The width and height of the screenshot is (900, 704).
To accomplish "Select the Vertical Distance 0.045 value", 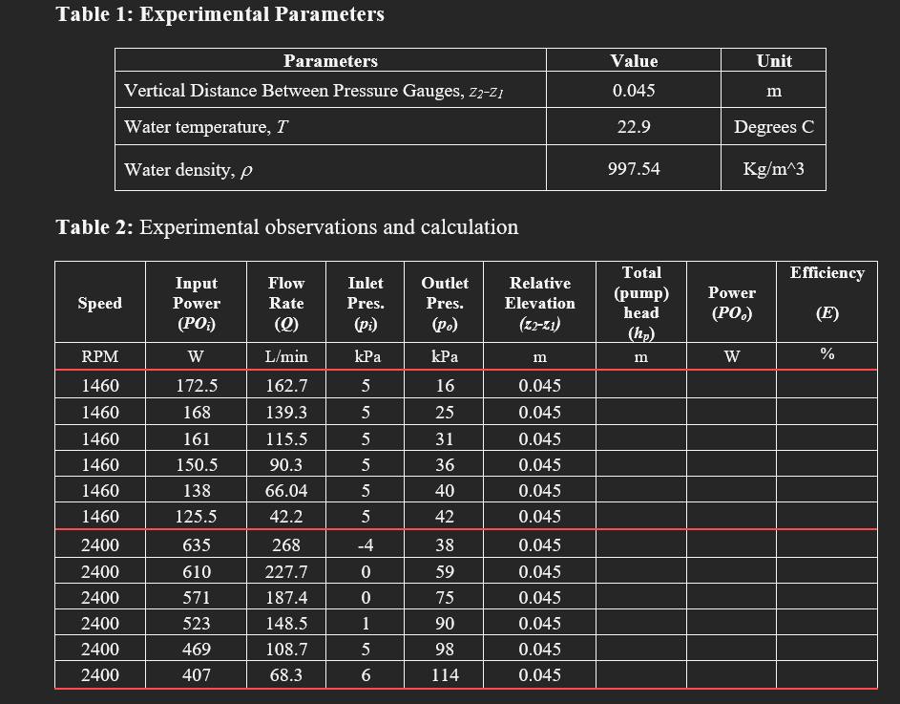I will point(634,88).
